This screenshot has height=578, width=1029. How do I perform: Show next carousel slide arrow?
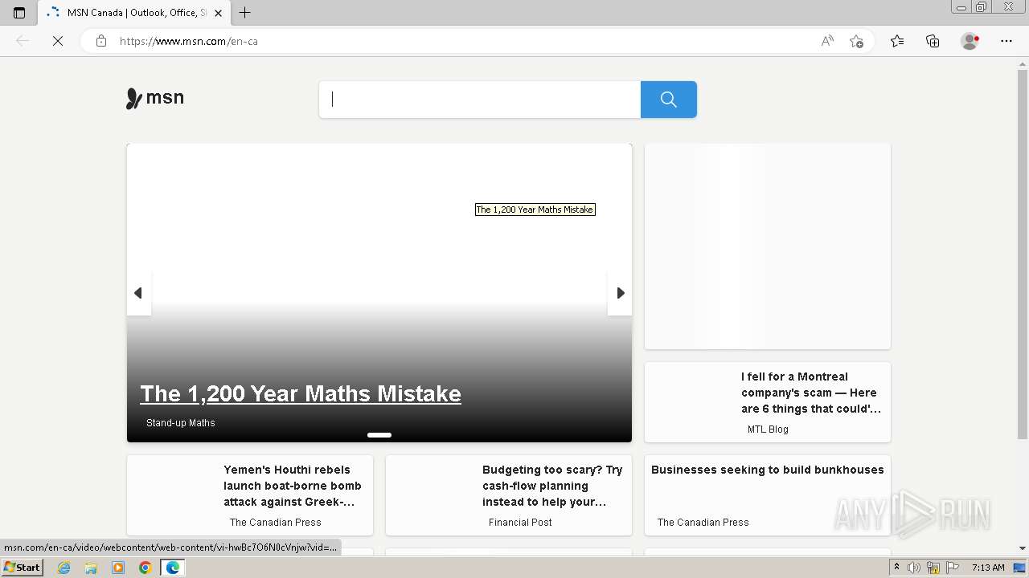pyautogui.click(x=620, y=293)
